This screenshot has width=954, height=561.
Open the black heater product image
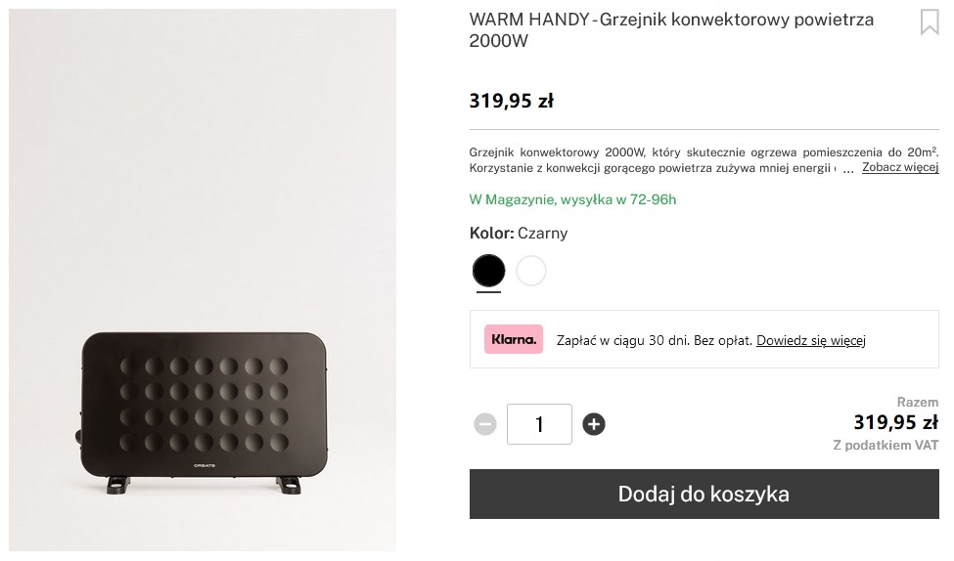203,280
